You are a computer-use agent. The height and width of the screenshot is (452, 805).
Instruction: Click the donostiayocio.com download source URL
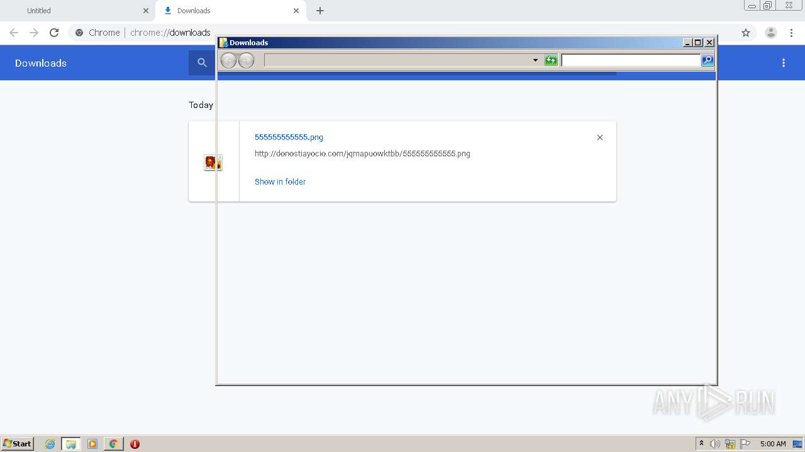click(x=362, y=153)
